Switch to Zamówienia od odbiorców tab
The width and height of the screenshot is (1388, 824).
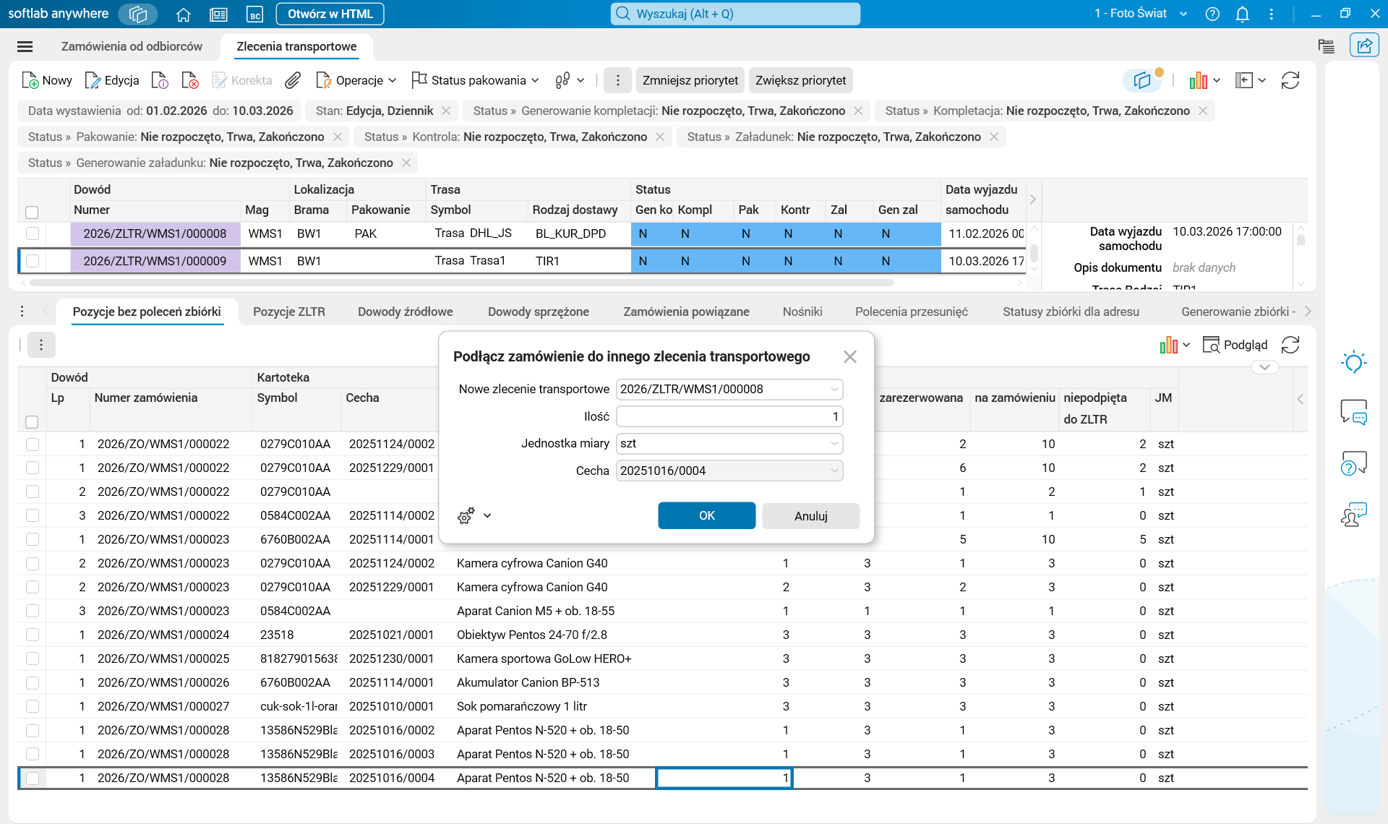pos(132,46)
